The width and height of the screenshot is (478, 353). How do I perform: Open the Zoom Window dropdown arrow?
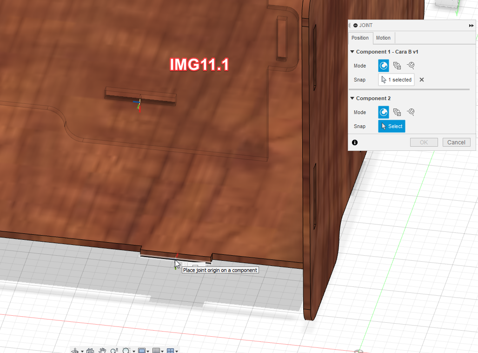click(x=134, y=352)
